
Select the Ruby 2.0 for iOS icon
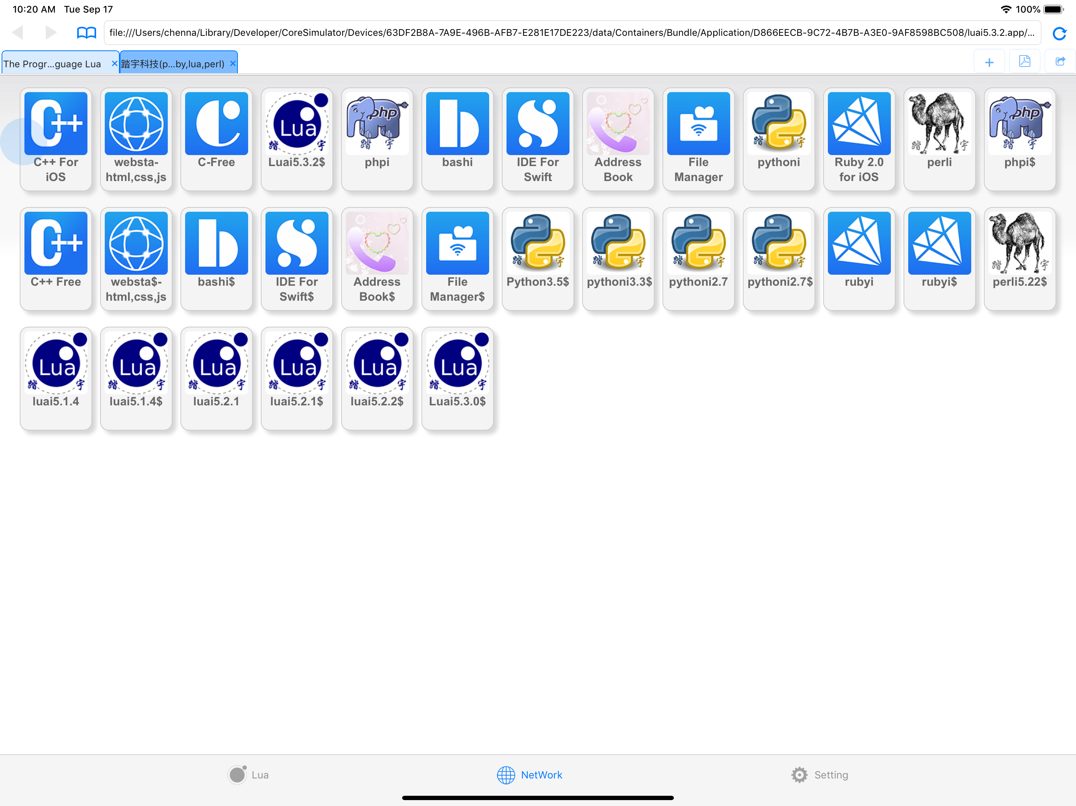point(859,124)
